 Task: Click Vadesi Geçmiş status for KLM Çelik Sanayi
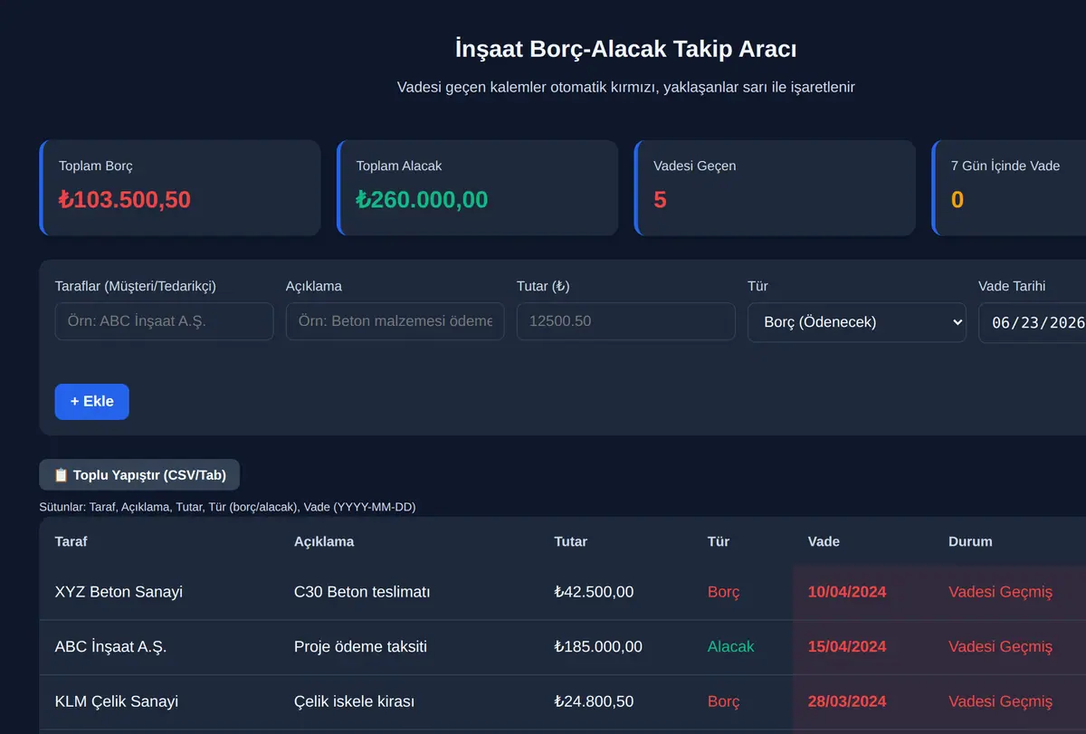click(x=1001, y=701)
